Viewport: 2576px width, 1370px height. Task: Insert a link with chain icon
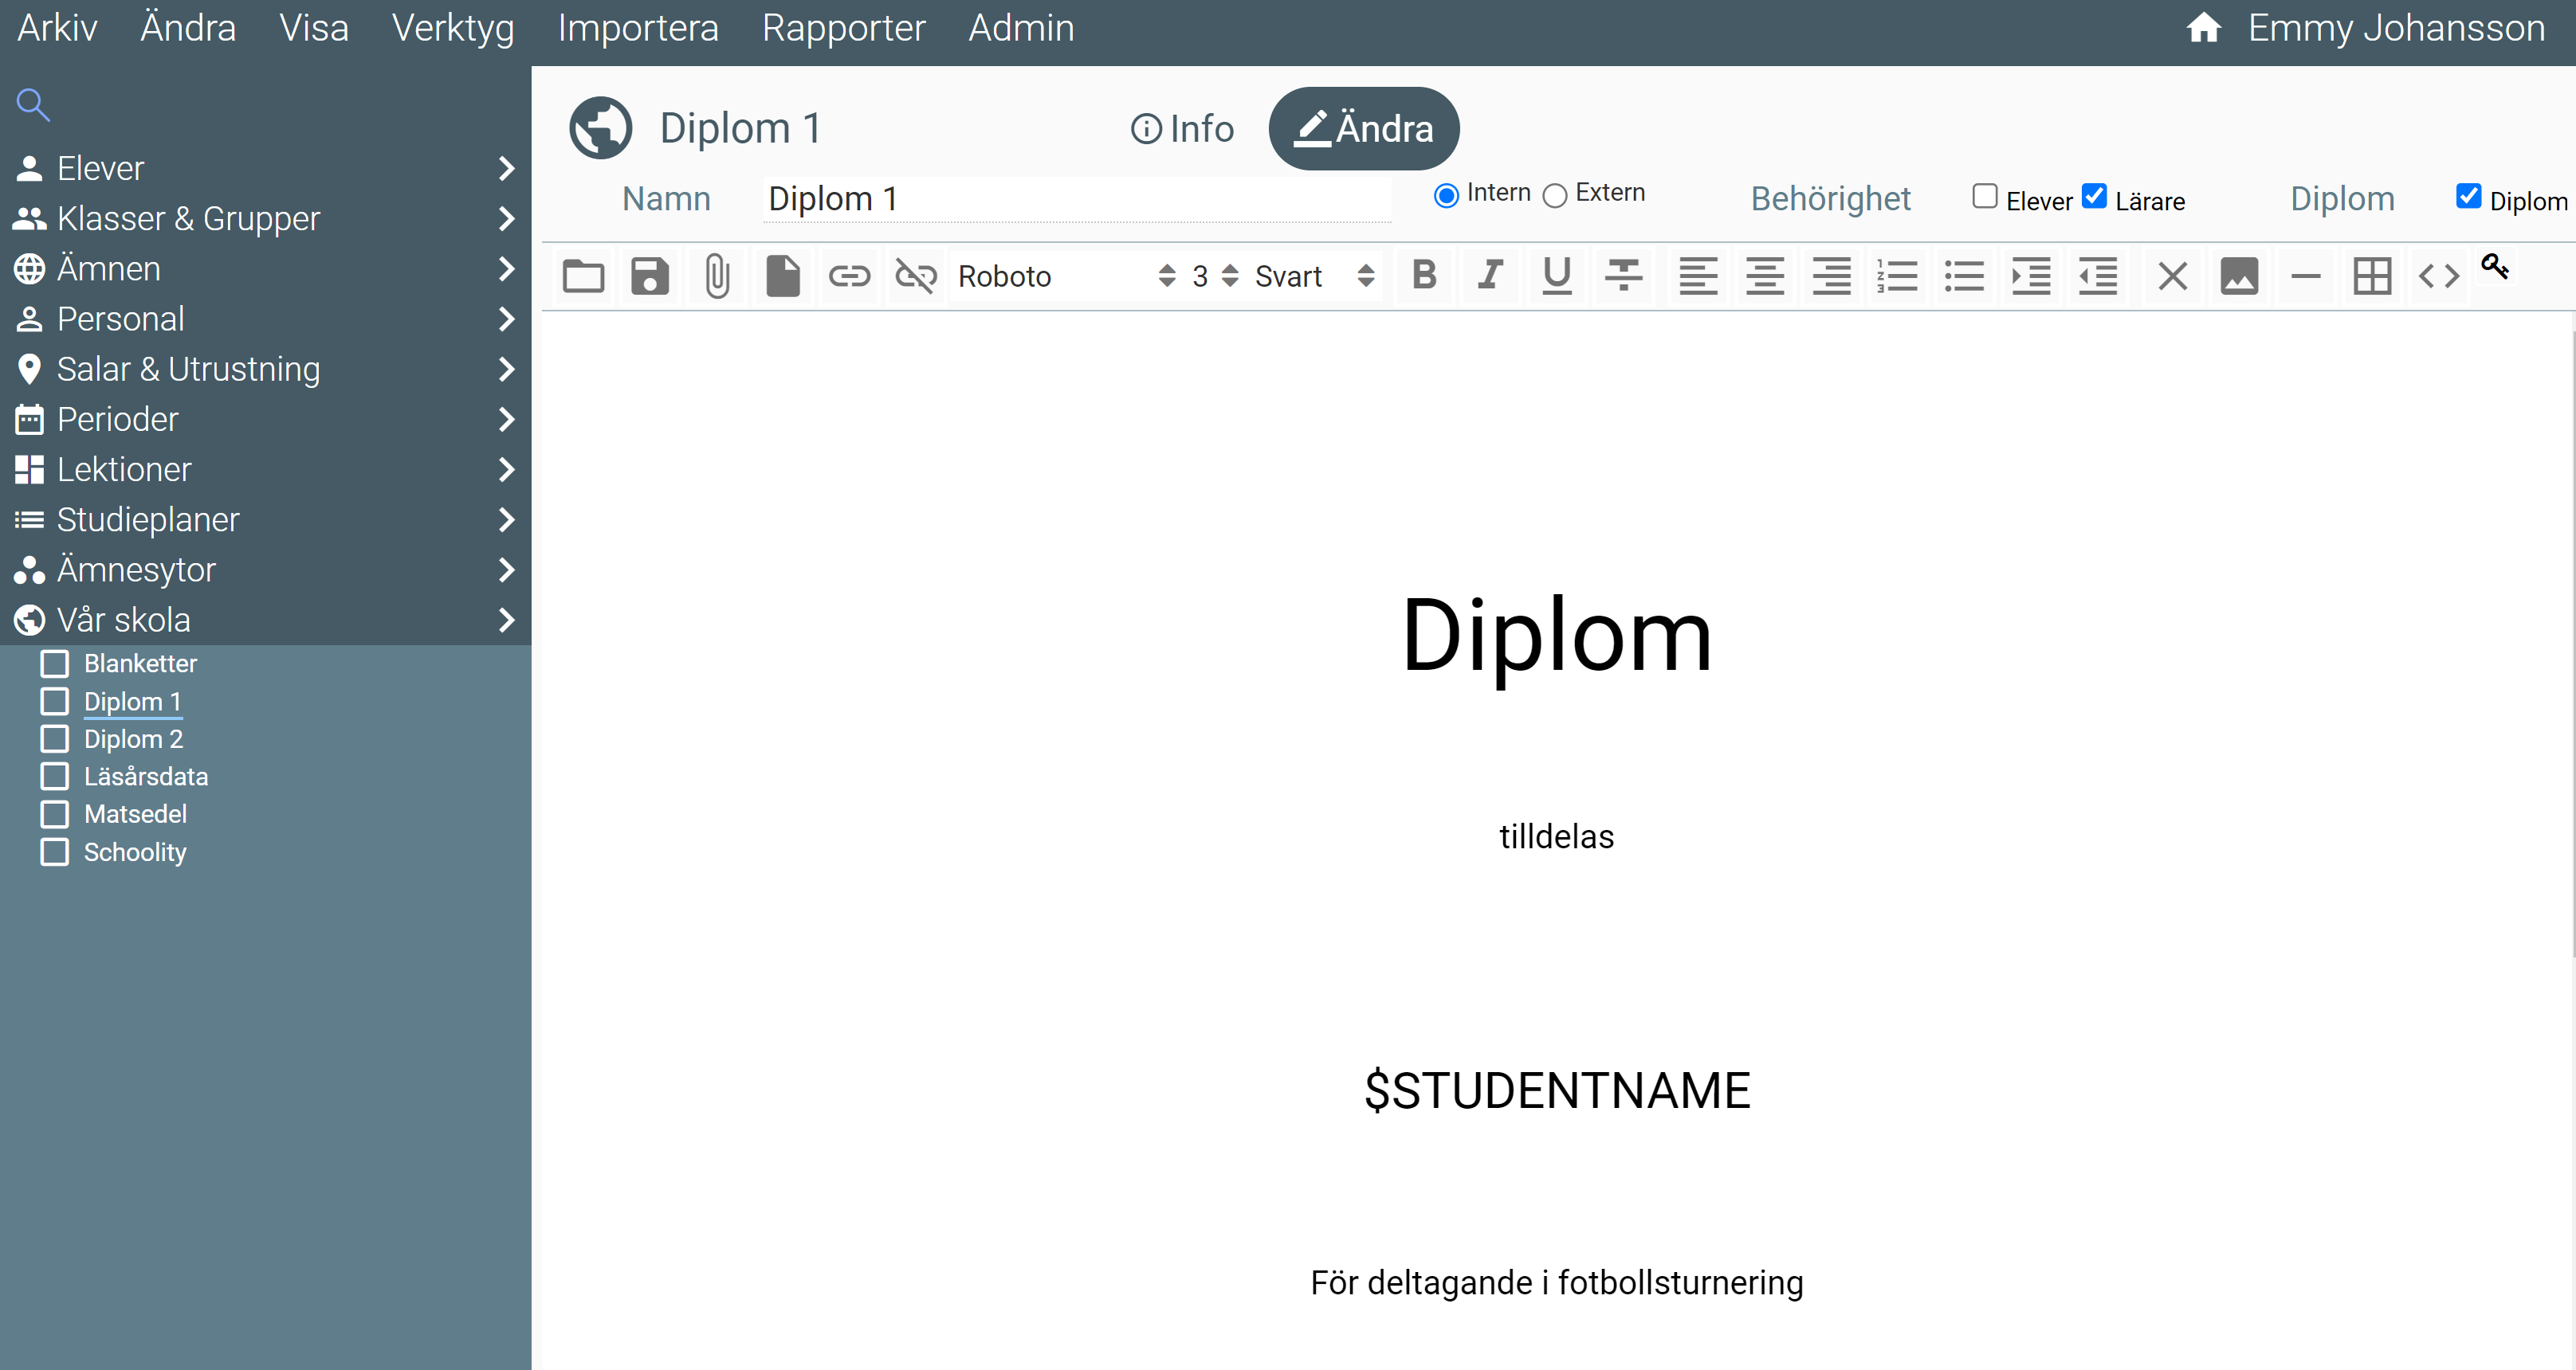tap(849, 276)
